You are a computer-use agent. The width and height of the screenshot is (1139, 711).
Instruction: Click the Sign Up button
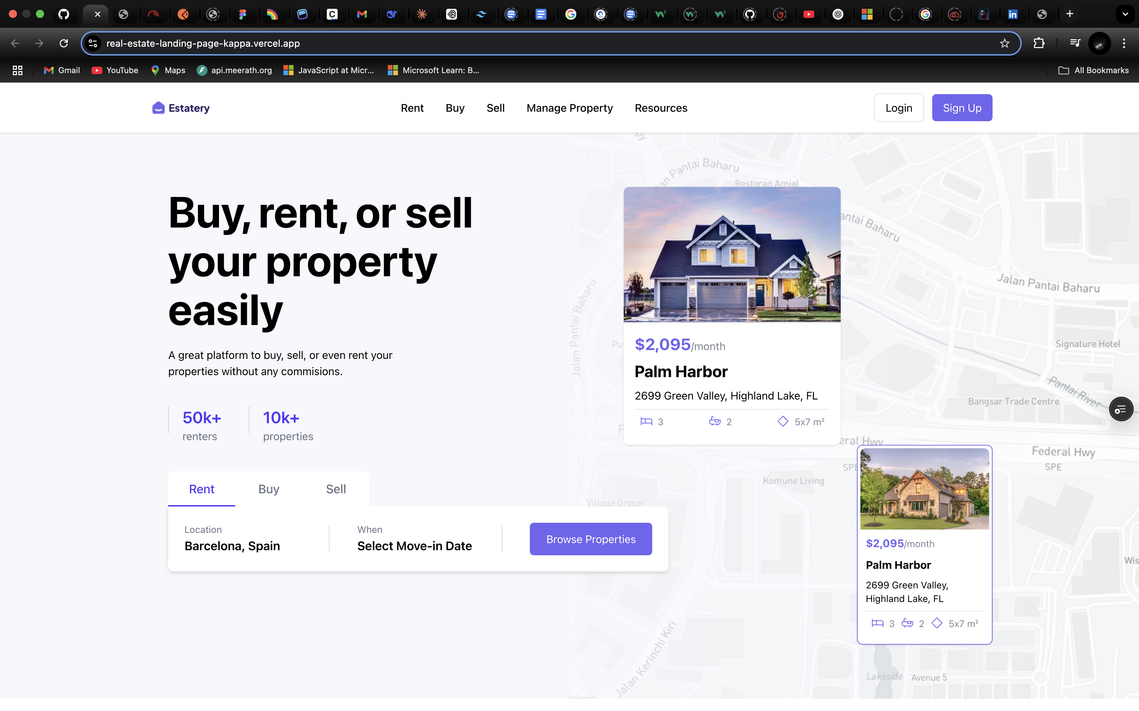pyautogui.click(x=962, y=108)
